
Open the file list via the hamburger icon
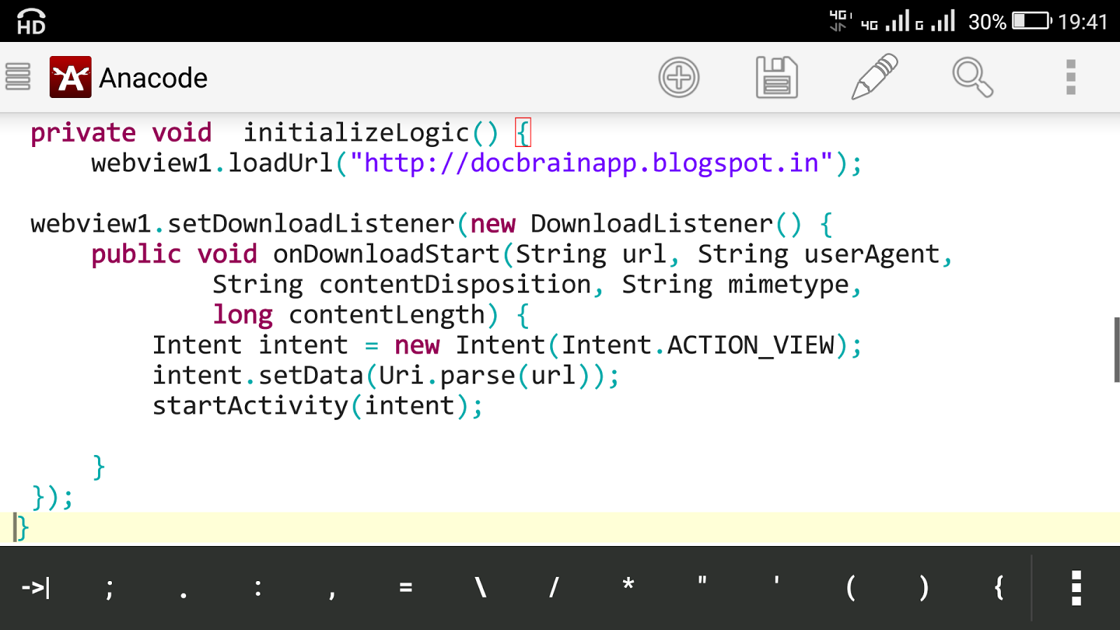click(x=17, y=77)
